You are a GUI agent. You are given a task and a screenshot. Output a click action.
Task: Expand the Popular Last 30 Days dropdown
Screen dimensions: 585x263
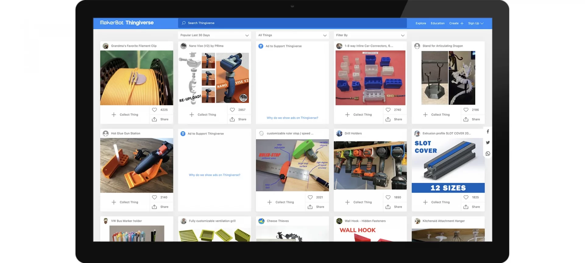(x=214, y=35)
